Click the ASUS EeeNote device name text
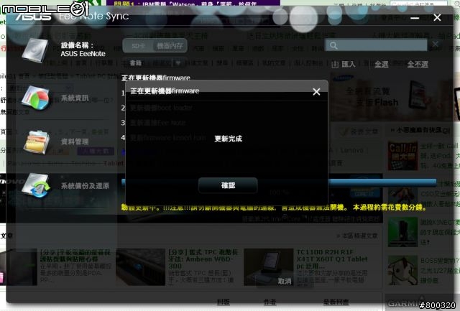Image resolution: width=460 pixels, height=311 pixels. pos(83,54)
